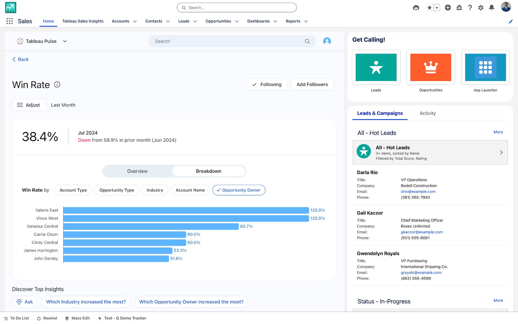
Task: Open the Setup gear icon
Action: (481, 7)
